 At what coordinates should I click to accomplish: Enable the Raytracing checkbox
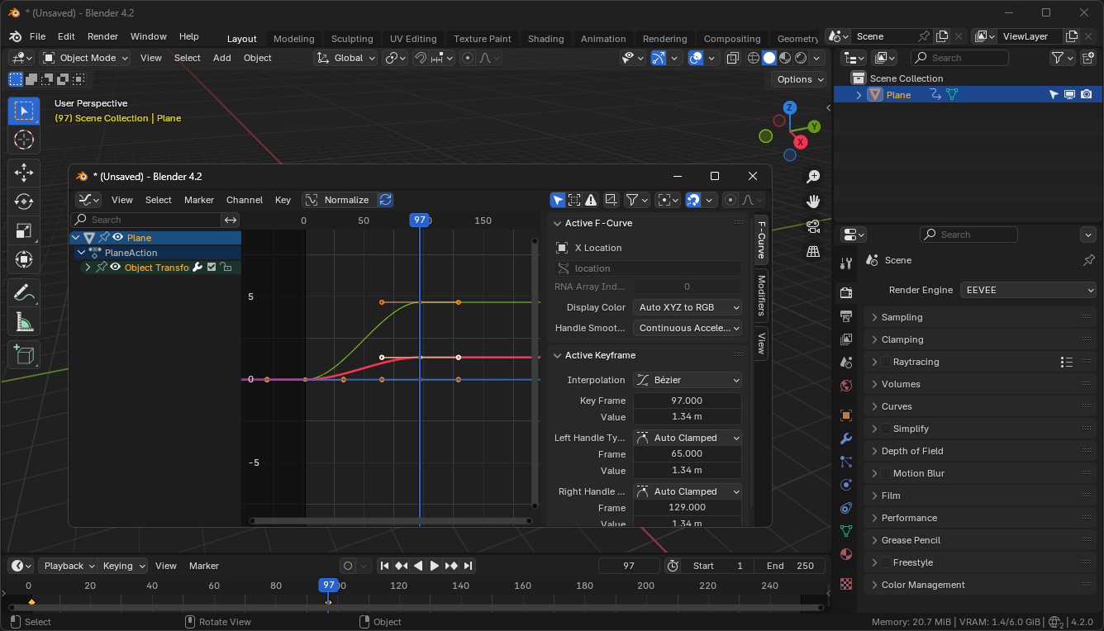[886, 362]
